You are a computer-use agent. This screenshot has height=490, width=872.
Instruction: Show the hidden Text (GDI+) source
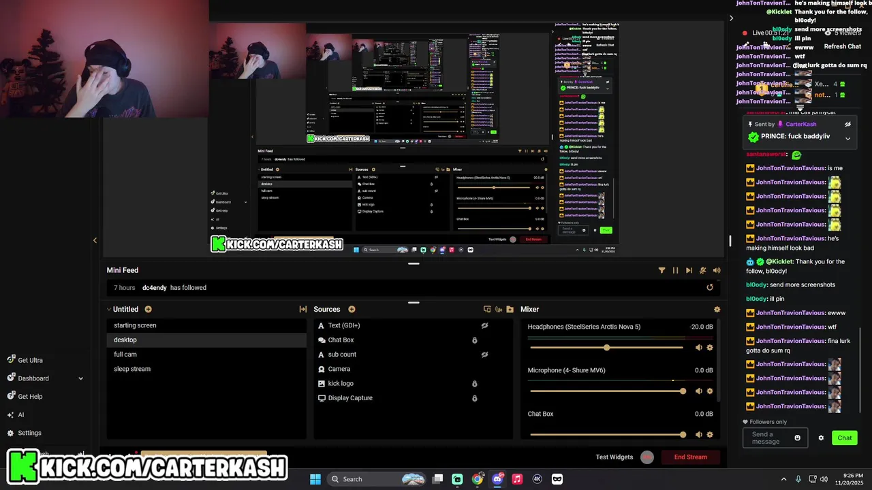[484, 325]
